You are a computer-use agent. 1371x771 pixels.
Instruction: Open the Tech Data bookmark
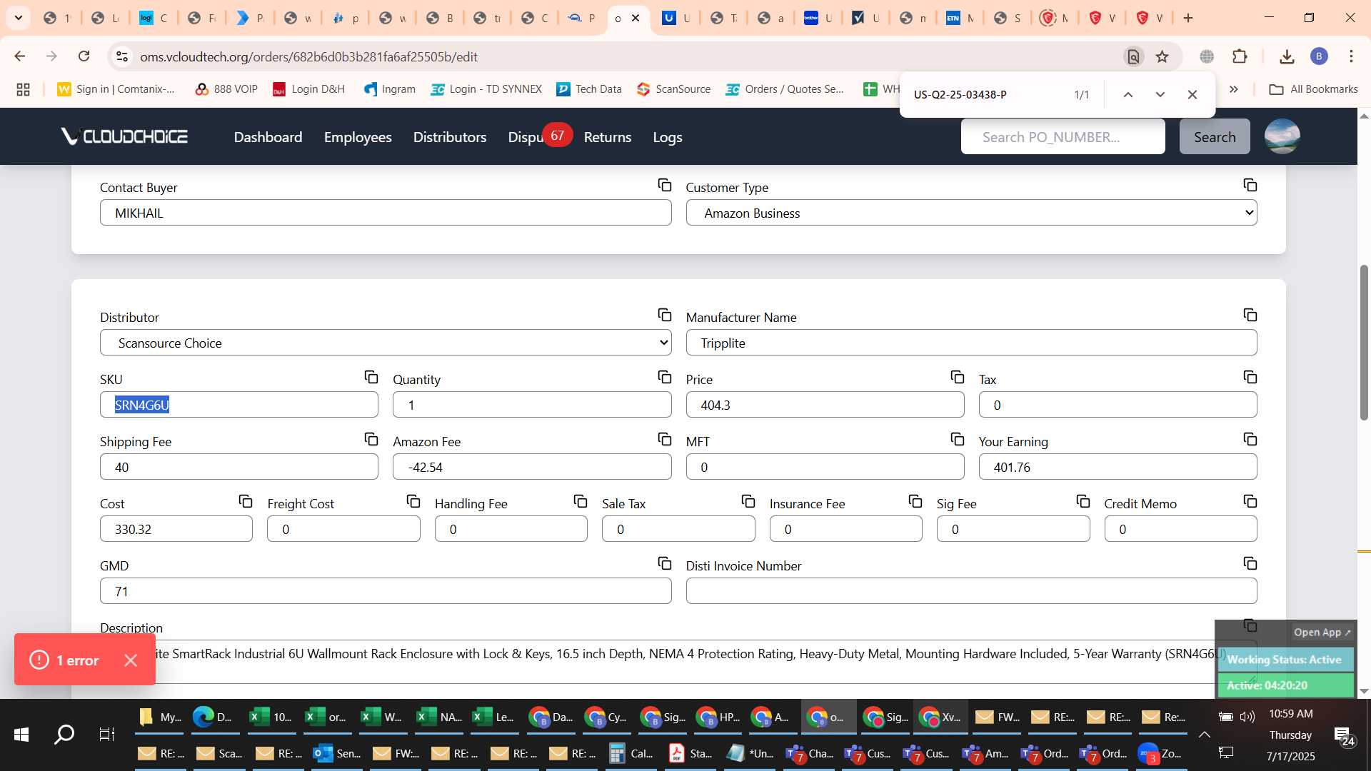[x=589, y=89]
